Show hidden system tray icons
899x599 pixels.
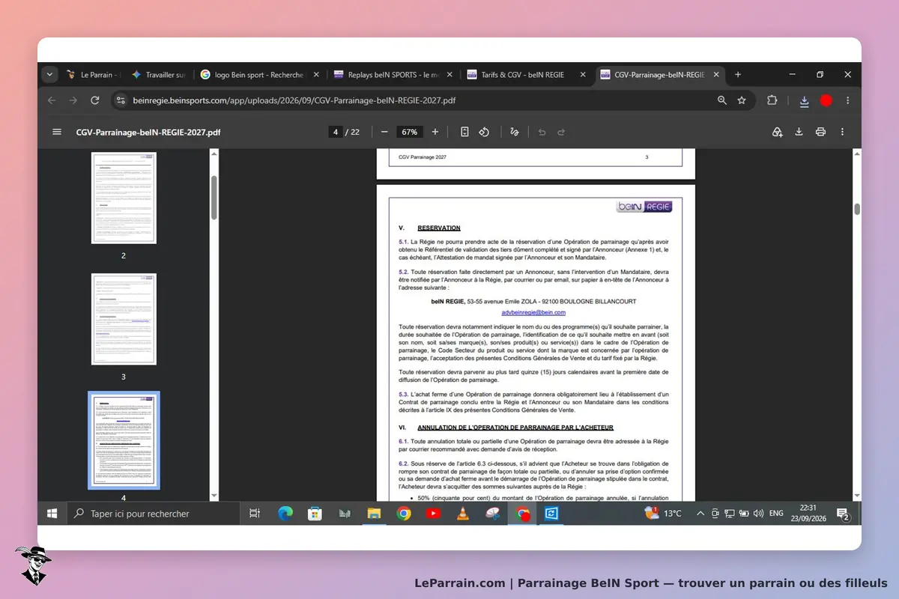(700, 514)
